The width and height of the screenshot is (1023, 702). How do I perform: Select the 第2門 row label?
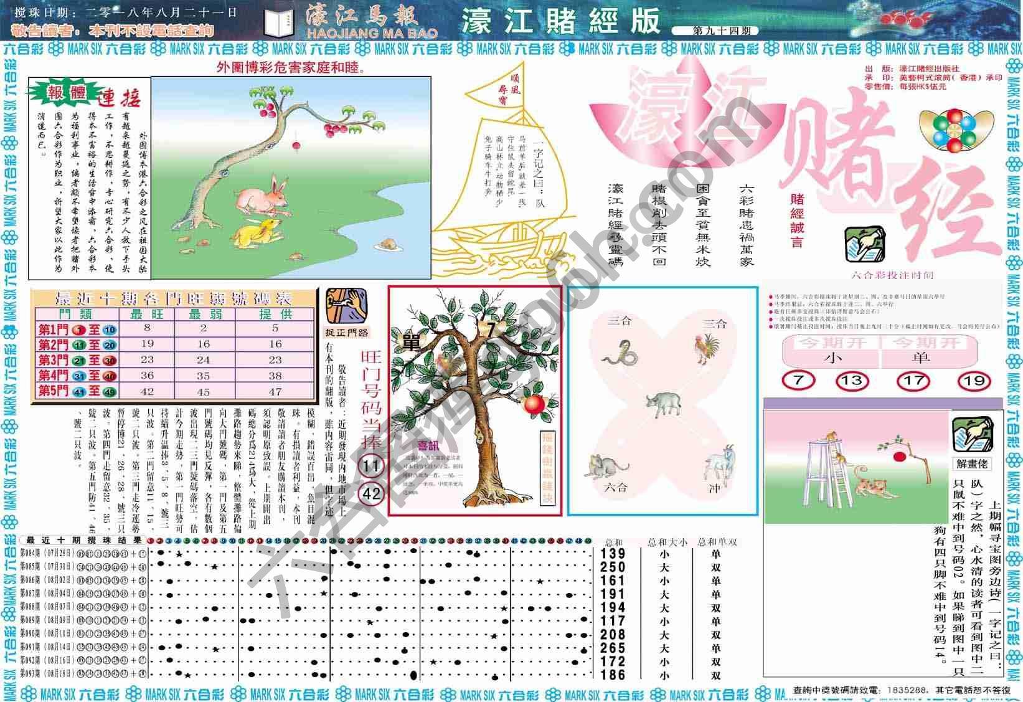(77, 345)
